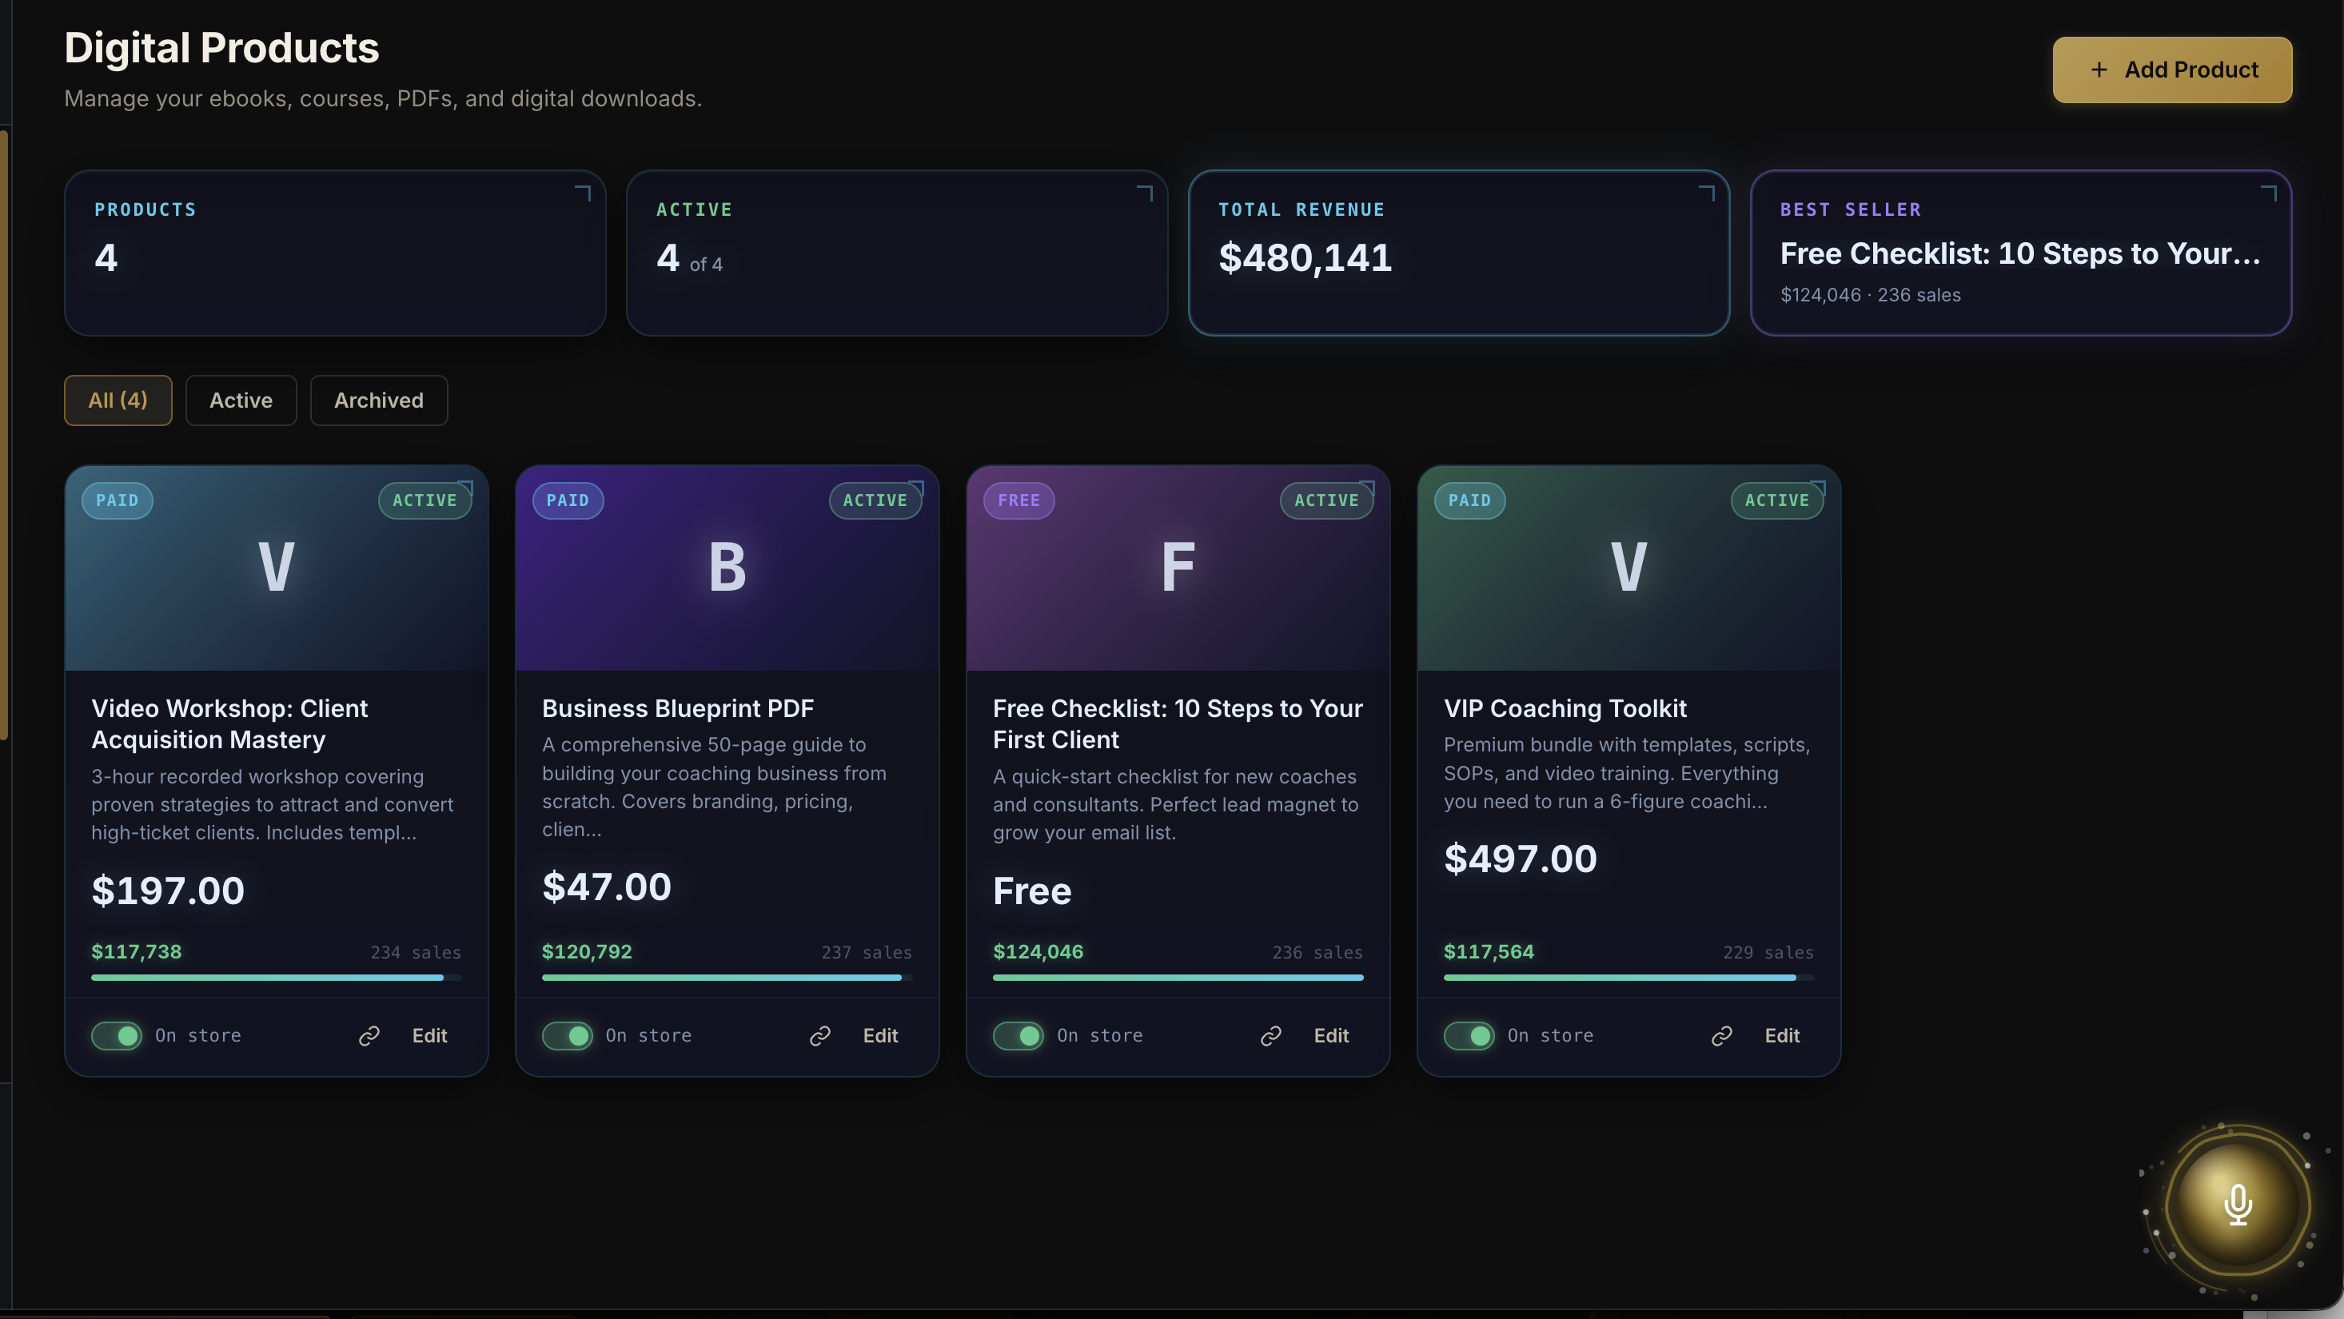Open the Free Checklist thumbnail with F

1178,568
